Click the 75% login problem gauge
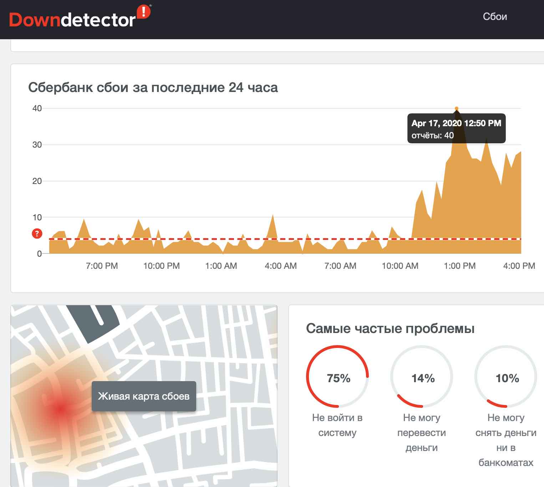This screenshot has width=544, height=487. pyautogui.click(x=337, y=376)
